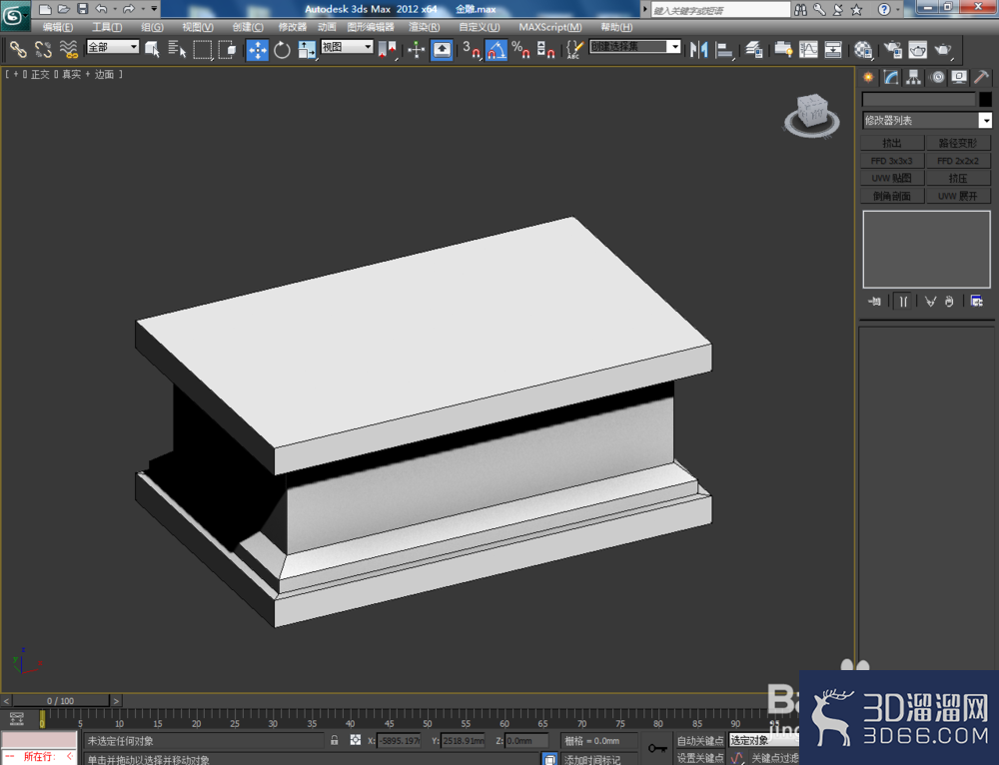The image size is (999, 765).
Task: Open the 渲染(R) menu
Action: [x=425, y=27]
